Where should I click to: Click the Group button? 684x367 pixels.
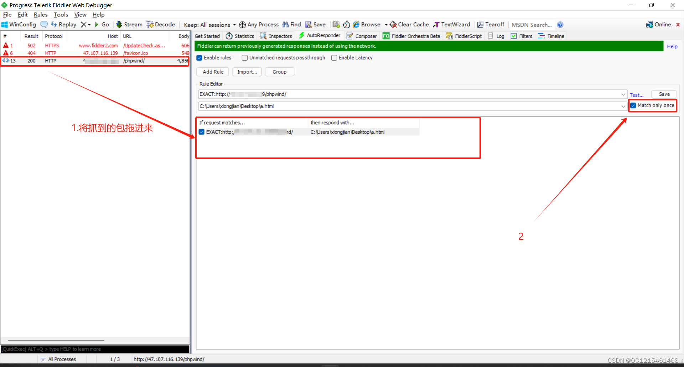[x=280, y=72]
